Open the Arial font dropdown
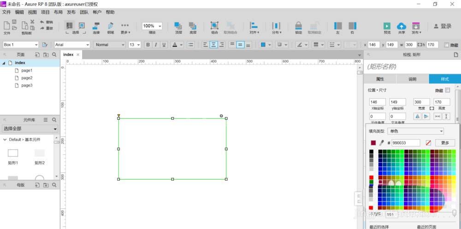 tap(72, 45)
